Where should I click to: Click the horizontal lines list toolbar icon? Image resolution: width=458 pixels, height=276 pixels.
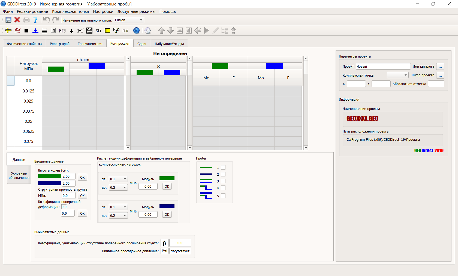(44, 31)
